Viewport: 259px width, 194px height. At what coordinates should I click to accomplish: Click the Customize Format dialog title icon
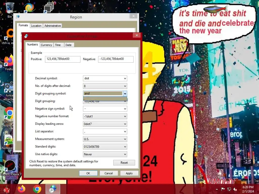tap(26, 36)
